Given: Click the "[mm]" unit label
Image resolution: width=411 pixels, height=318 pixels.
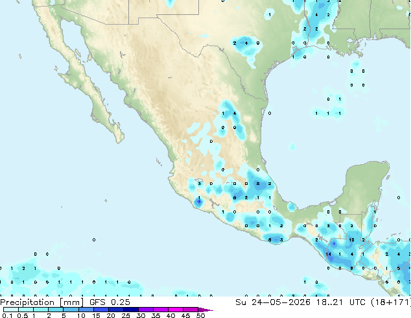Looking at the screenshot, I should tap(72, 302).
